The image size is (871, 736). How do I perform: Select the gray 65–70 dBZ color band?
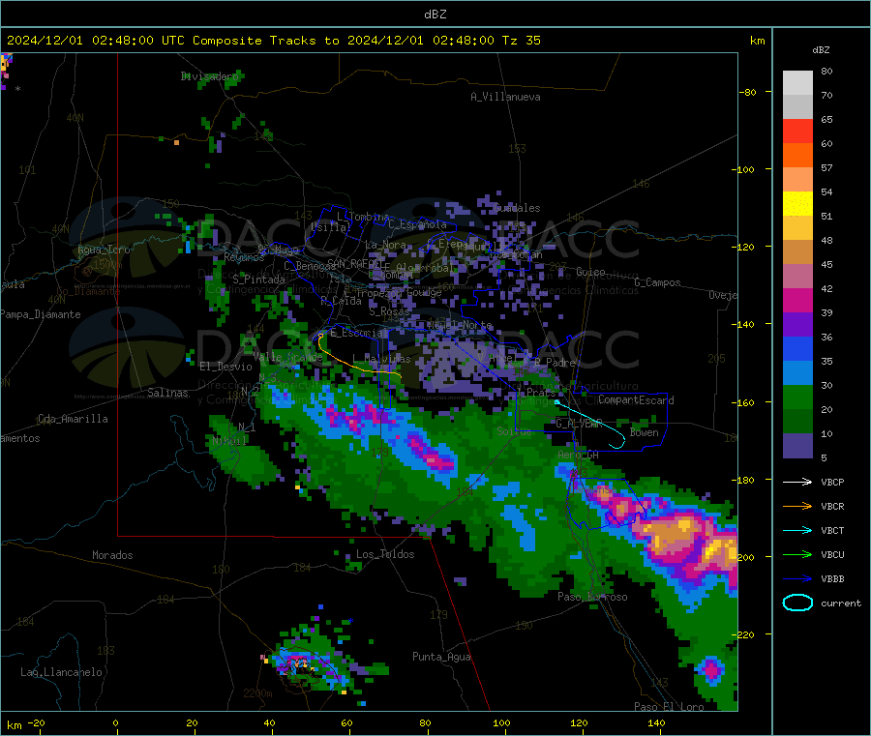(797, 107)
